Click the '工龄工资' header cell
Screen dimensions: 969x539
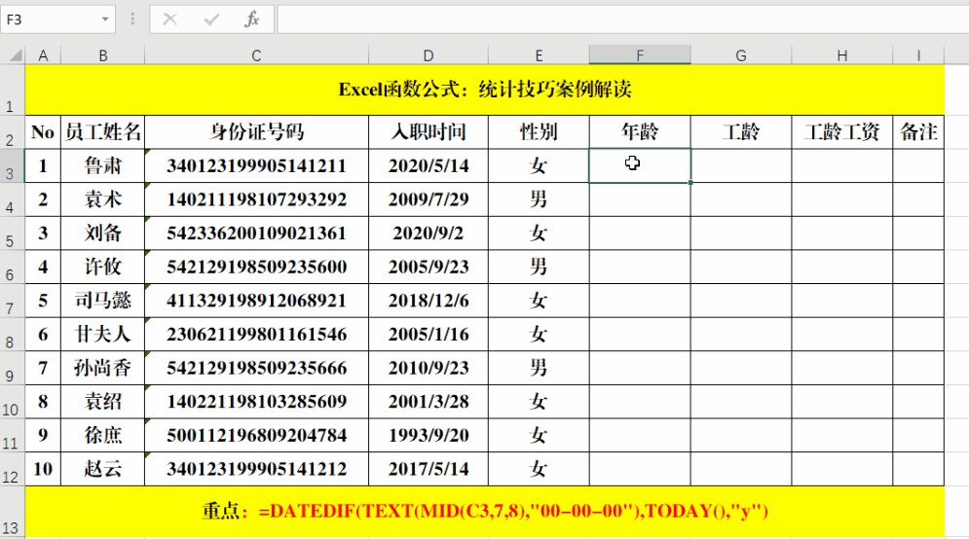pos(842,132)
